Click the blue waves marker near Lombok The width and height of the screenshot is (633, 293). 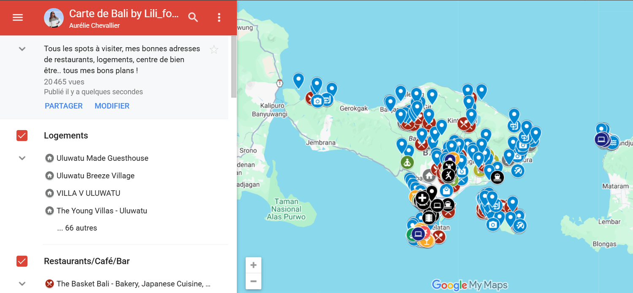613,143
